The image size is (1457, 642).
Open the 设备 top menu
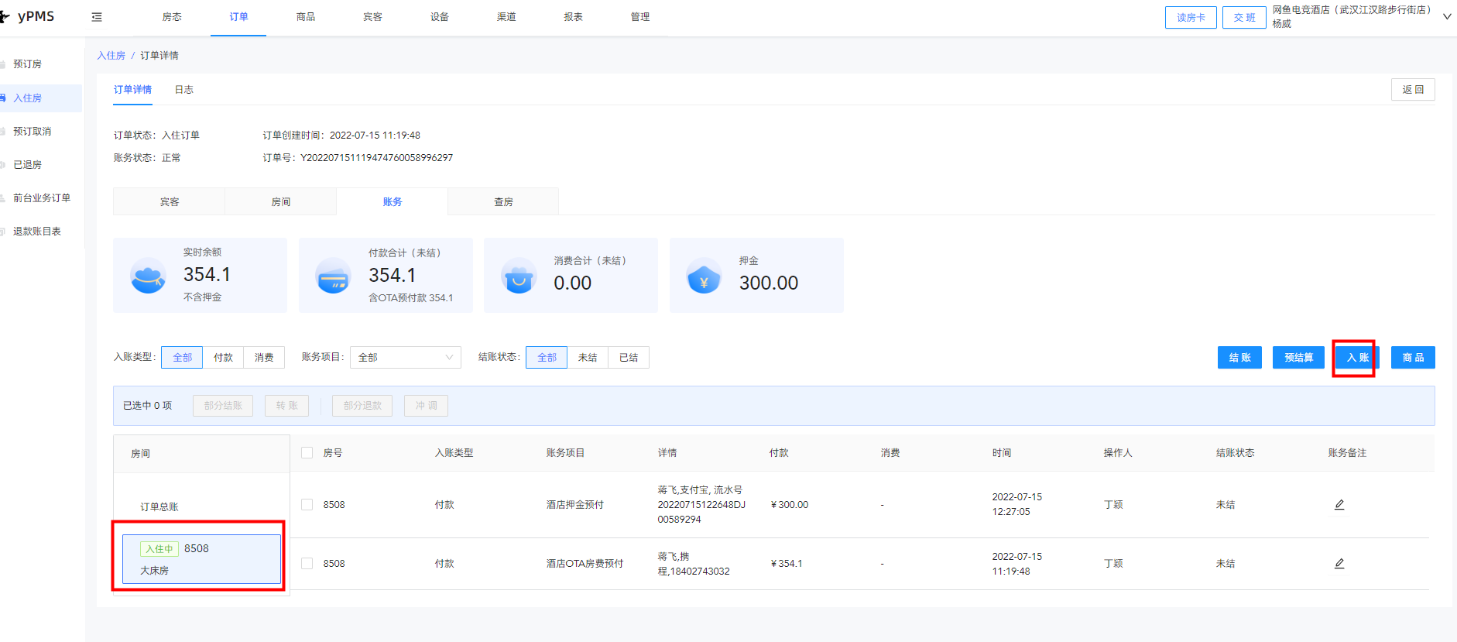pos(440,17)
